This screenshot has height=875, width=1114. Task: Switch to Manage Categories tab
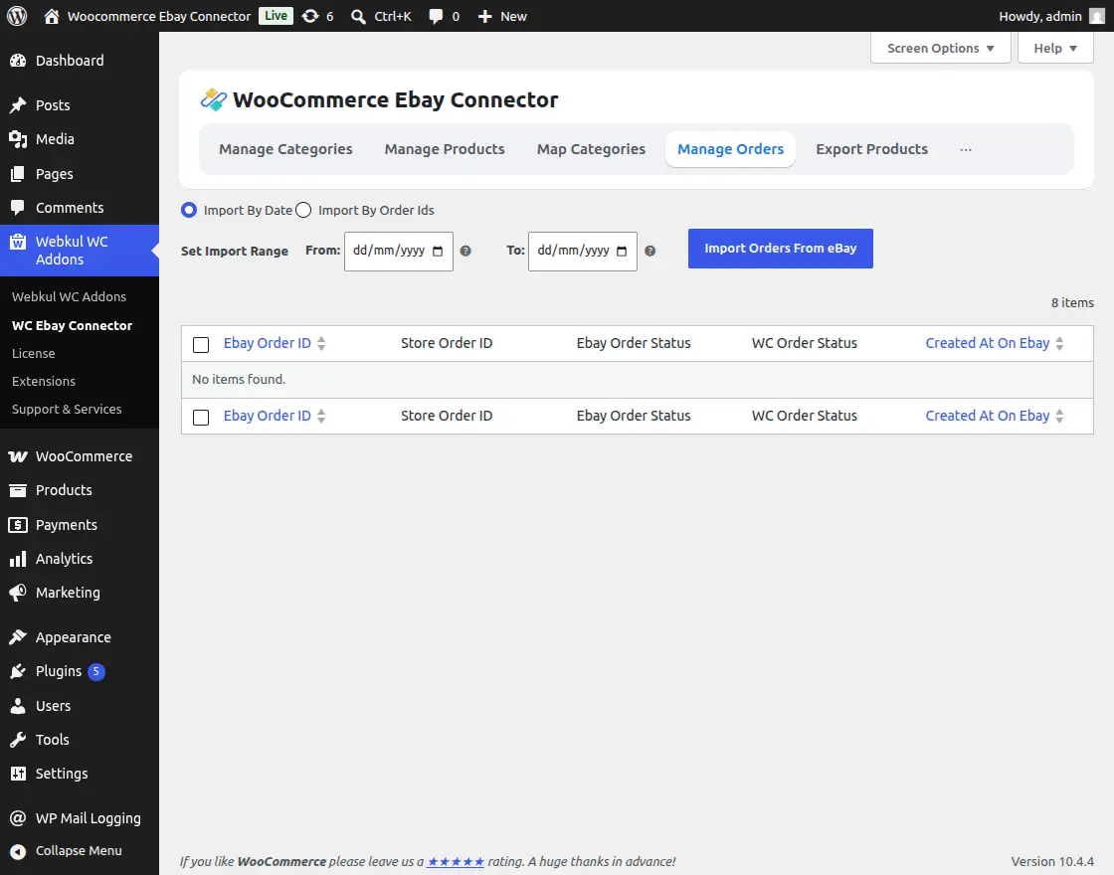pyautogui.click(x=285, y=149)
